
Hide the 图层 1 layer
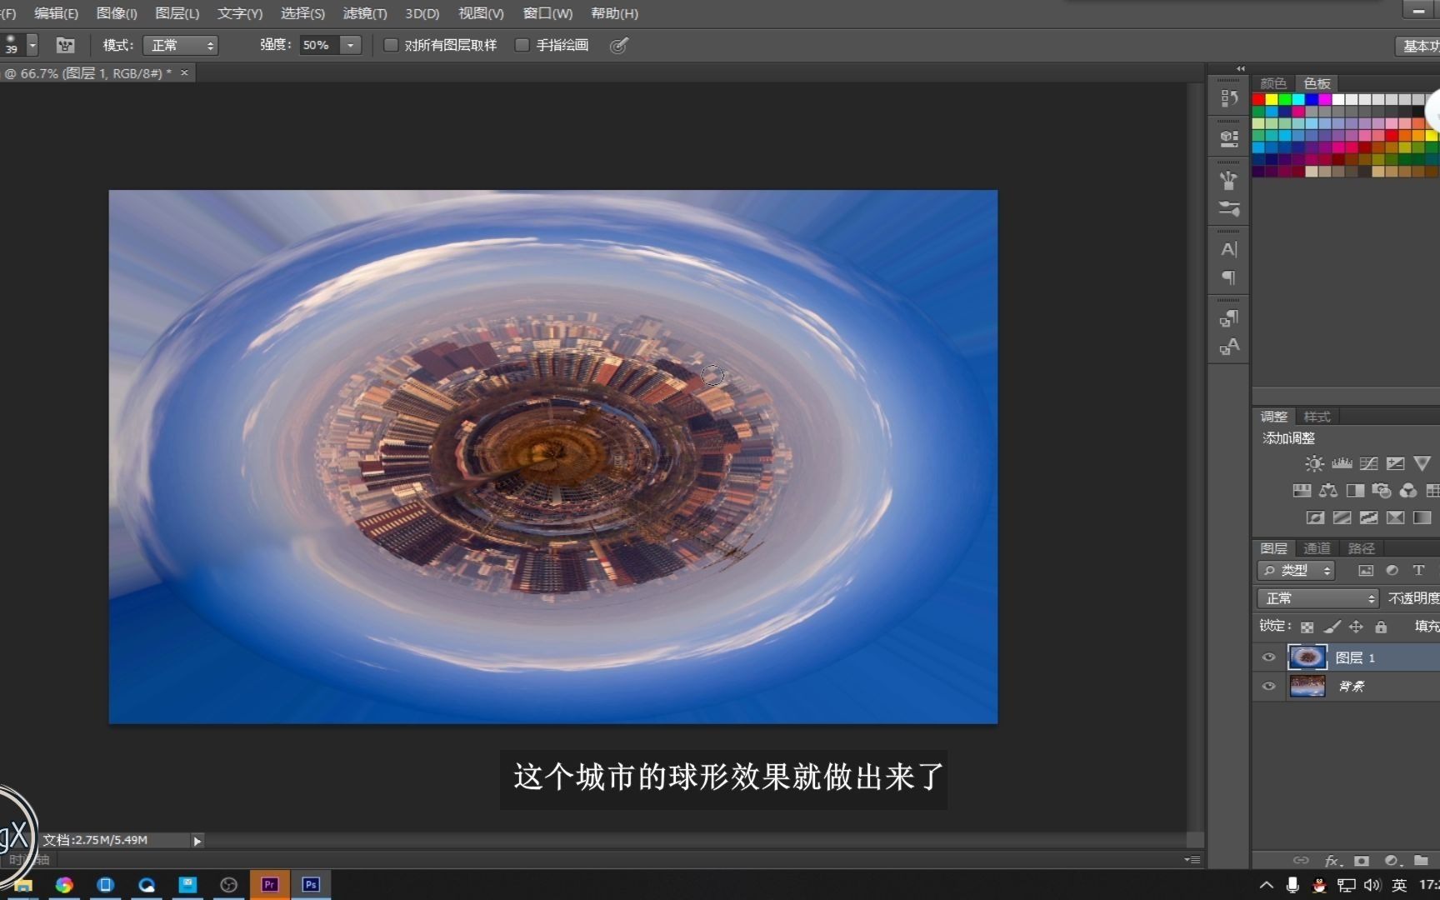pos(1268,657)
